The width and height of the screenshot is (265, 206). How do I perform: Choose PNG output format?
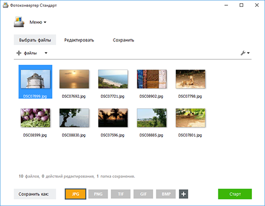click(x=98, y=194)
